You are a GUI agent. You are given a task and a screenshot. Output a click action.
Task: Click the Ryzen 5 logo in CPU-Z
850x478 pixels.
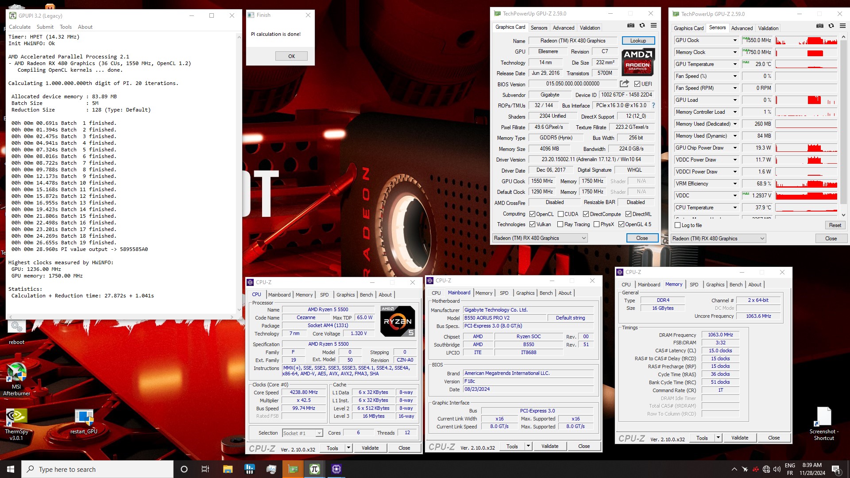tap(398, 321)
